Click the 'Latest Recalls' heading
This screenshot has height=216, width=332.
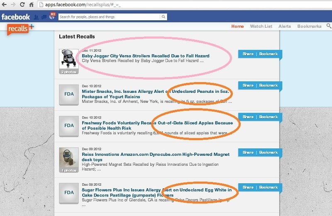point(77,36)
